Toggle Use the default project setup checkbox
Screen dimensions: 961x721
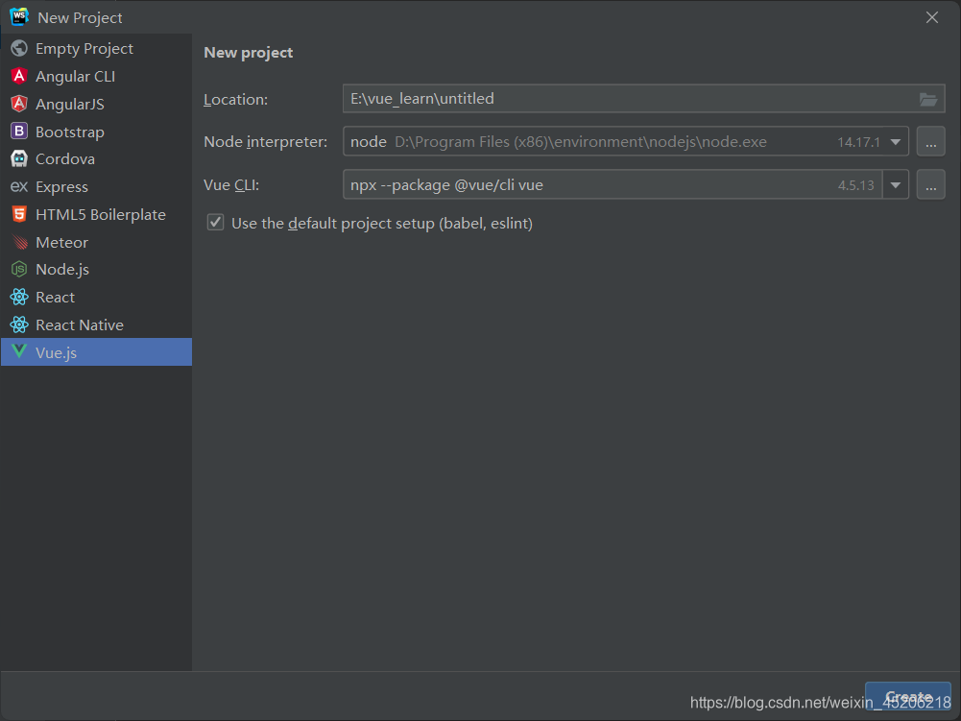click(x=215, y=223)
